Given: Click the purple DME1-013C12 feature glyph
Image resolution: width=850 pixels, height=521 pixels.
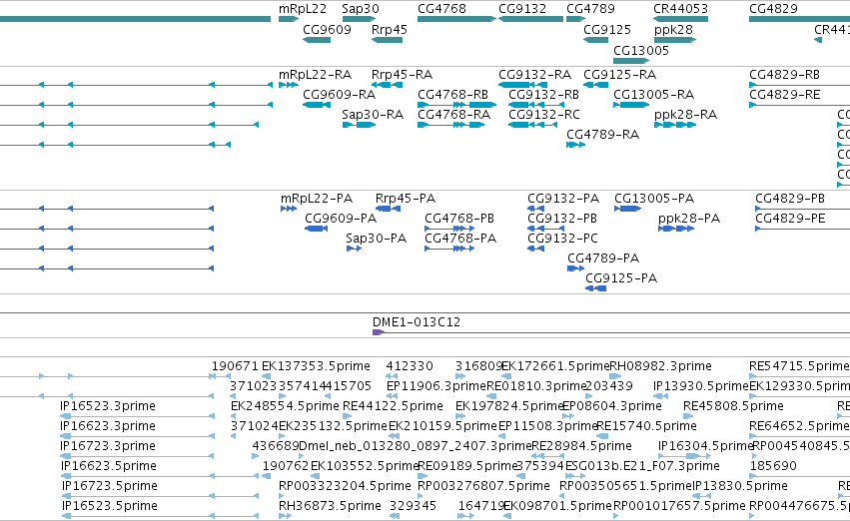Looking at the screenshot, I should pyautogui.click(x=379, y=332).
